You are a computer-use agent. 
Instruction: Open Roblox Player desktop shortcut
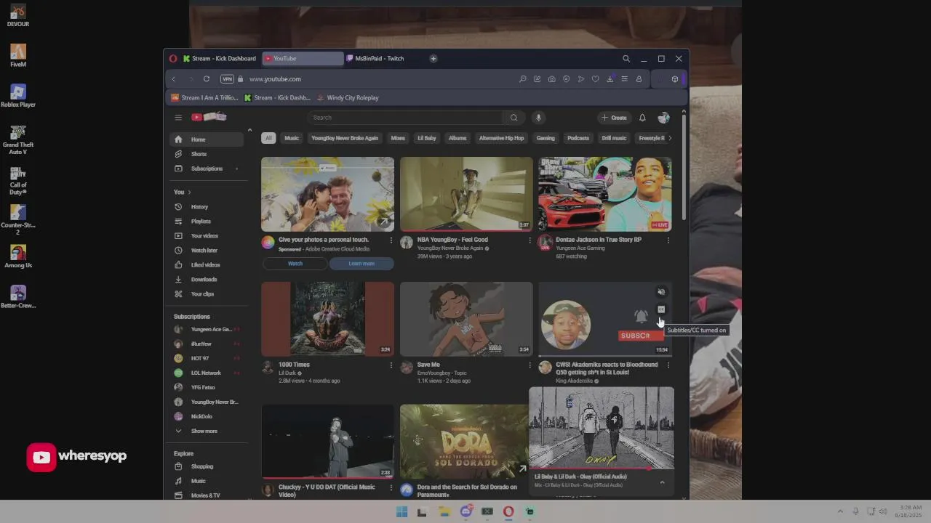point(18,96)
